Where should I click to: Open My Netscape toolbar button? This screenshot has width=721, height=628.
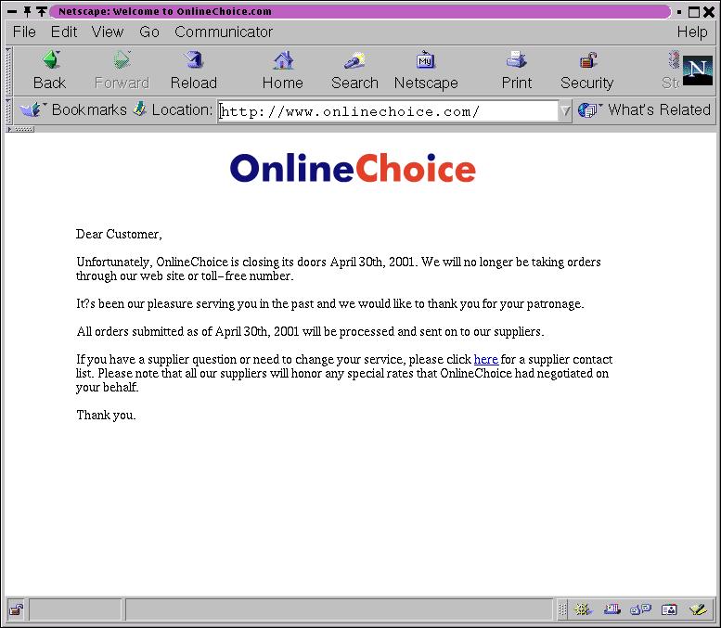(x=426, y=70)
